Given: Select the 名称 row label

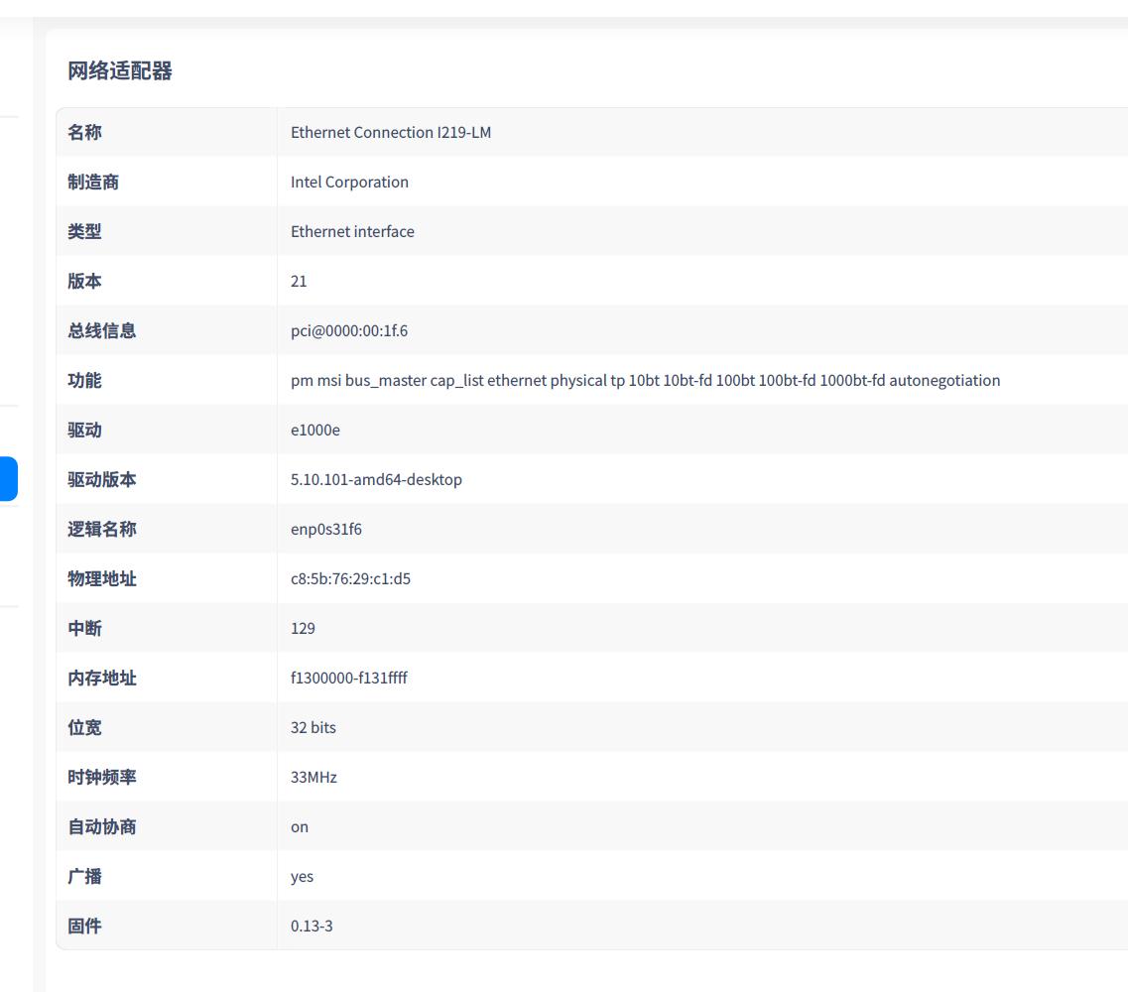Looking at the screenshot, I should point(82,132).
